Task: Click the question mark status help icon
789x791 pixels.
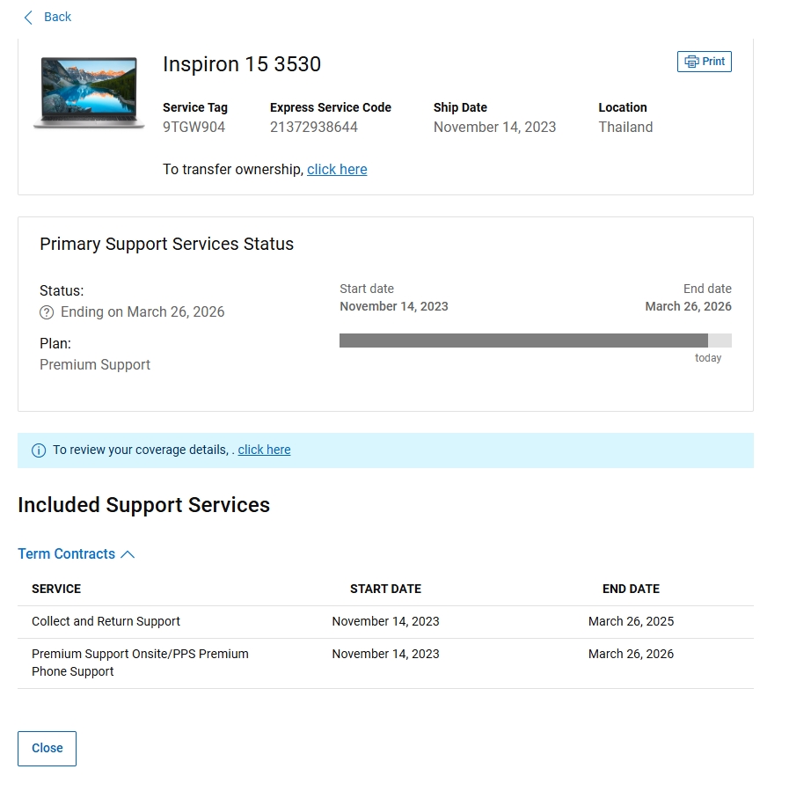Action: click(47, 312)
